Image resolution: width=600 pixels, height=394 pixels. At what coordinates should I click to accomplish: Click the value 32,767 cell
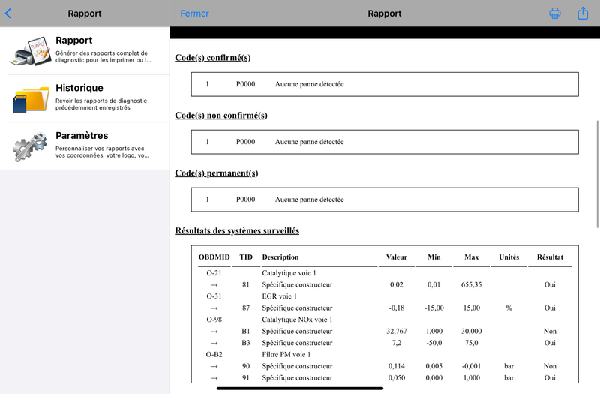click(x=397, y=331)
